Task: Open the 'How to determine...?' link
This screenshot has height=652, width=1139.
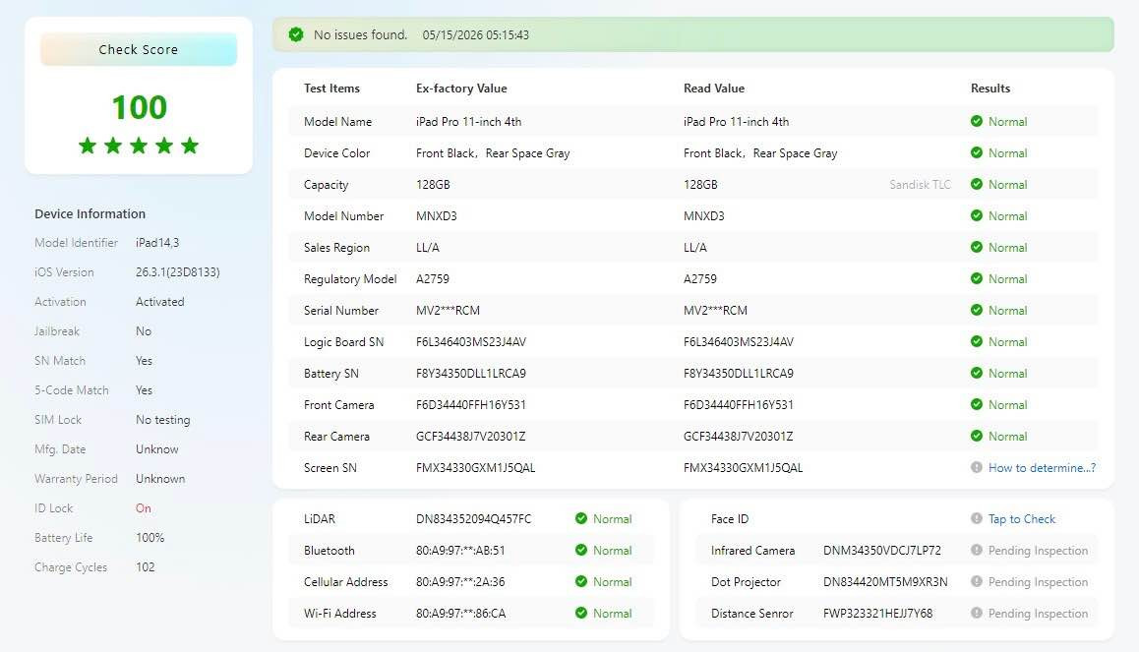Action: [x=1042, y=467]
